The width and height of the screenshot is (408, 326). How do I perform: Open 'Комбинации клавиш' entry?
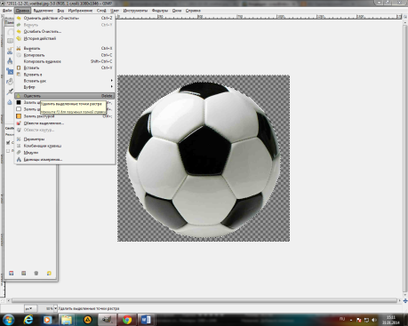tap(65, 146)
